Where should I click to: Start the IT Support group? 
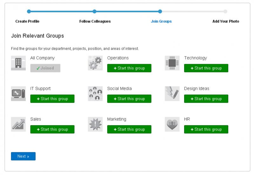pos(52,99)
